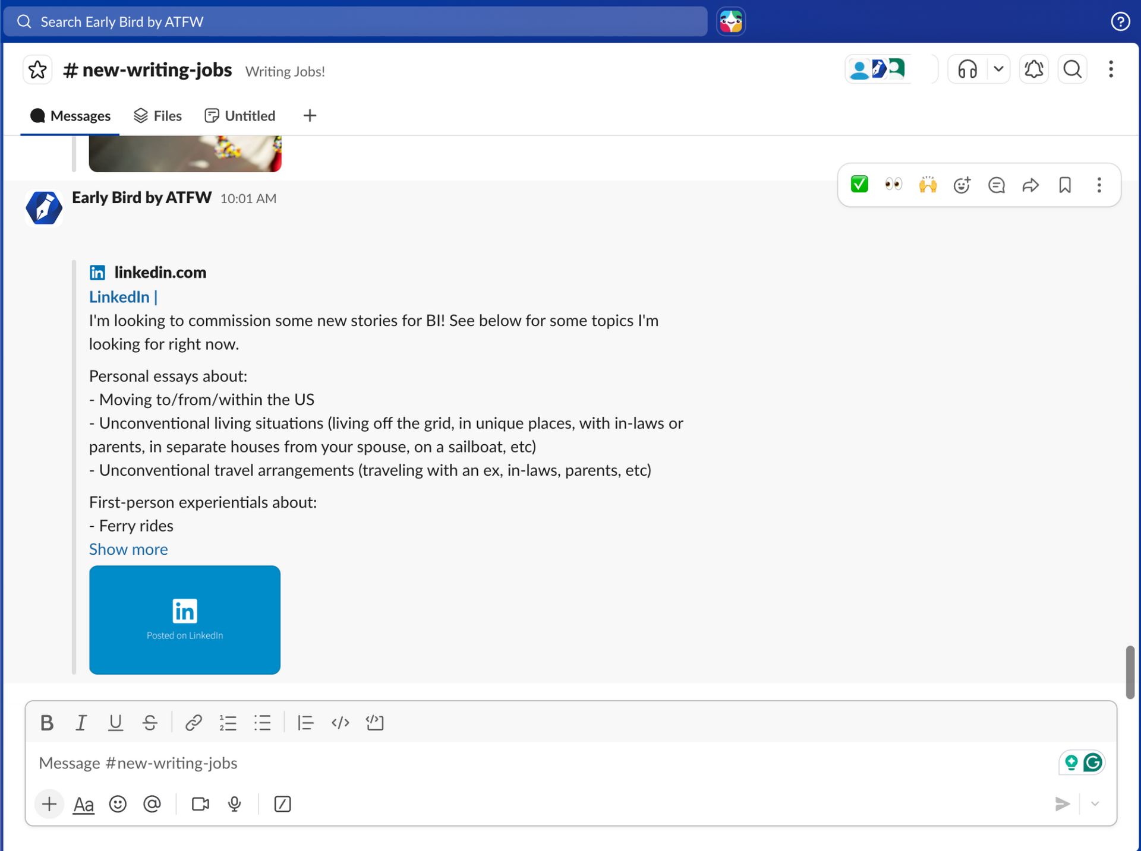The image size is (1141, 851).
Task: Star the new-writing-jobs channel
Action: [37, 70]
